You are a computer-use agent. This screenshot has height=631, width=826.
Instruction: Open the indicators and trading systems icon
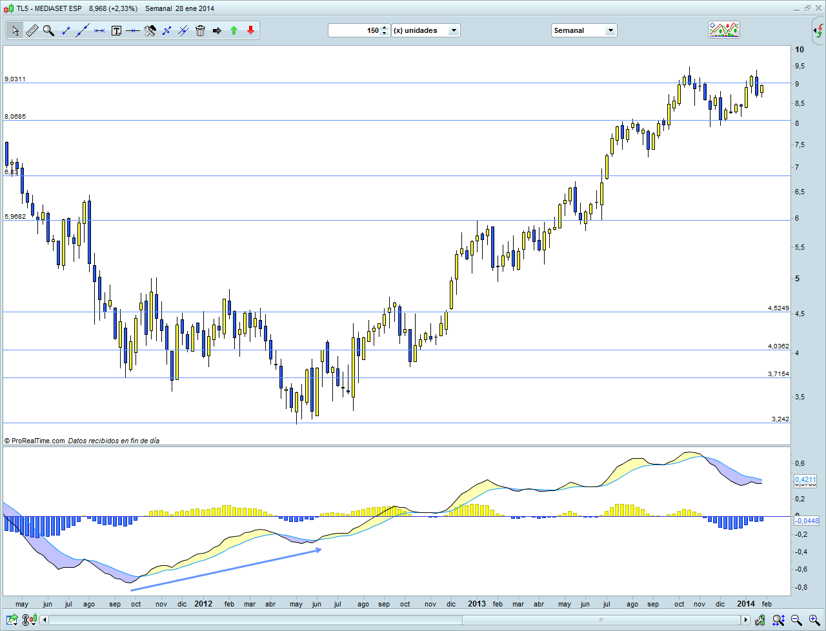tap(723, 30)
